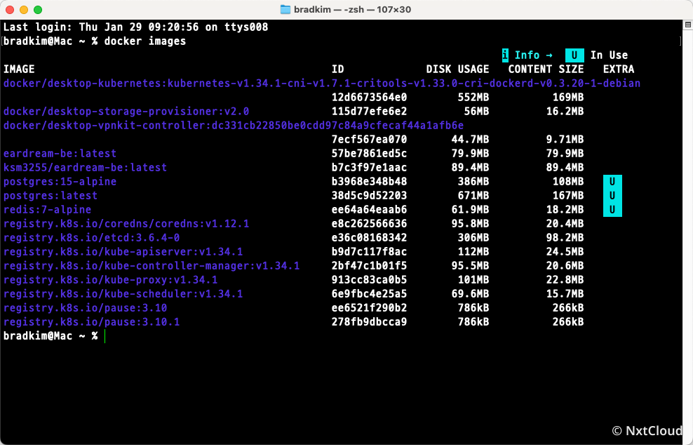
Task: Click image ID e8c262566636
Action: coord(369,223)
